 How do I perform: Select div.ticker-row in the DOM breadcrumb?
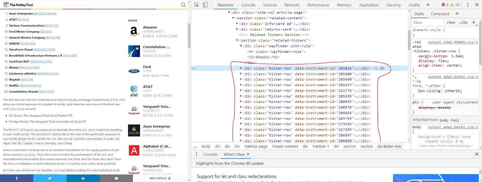[x=389, y=146]
